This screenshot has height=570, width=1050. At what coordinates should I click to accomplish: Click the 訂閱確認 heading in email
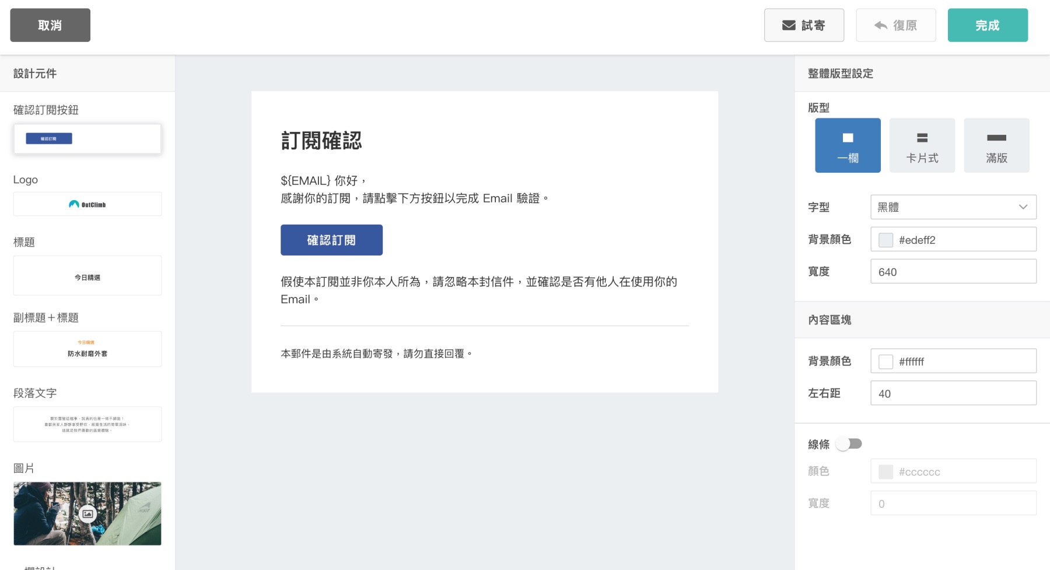click(x=321, y=141)
